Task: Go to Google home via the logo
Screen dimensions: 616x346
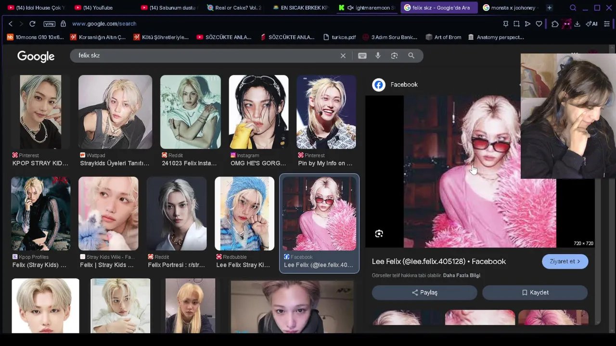Action: (36, 56)
